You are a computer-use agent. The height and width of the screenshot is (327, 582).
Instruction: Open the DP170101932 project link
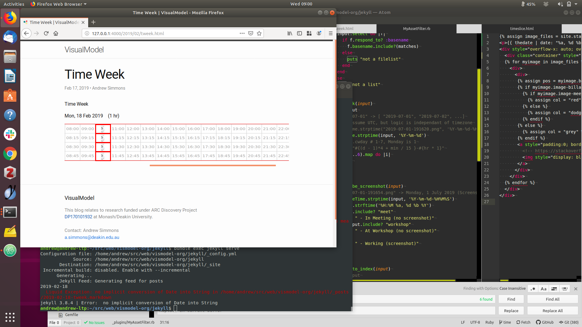pos(78,217)
